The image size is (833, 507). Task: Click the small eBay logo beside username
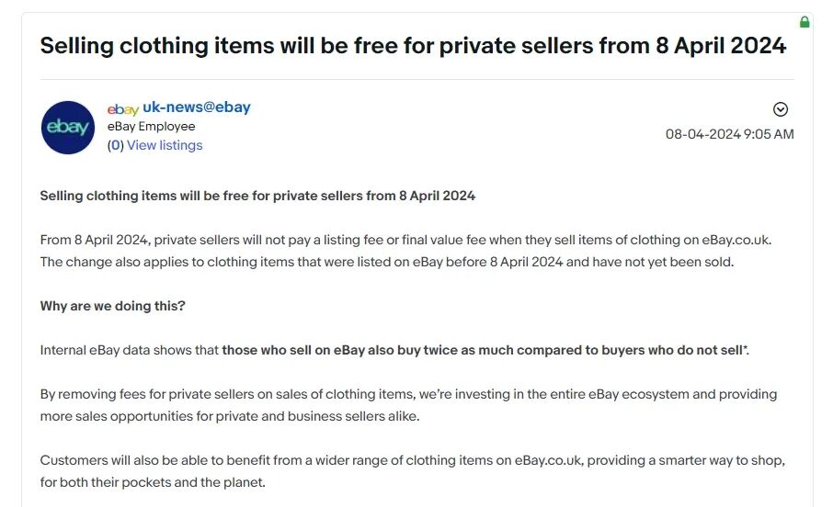point(122,109)
